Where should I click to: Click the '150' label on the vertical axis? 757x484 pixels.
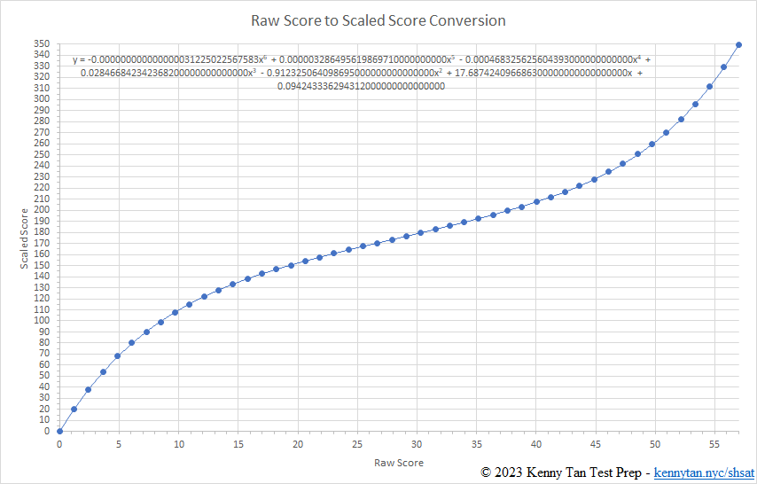point(42,265)
